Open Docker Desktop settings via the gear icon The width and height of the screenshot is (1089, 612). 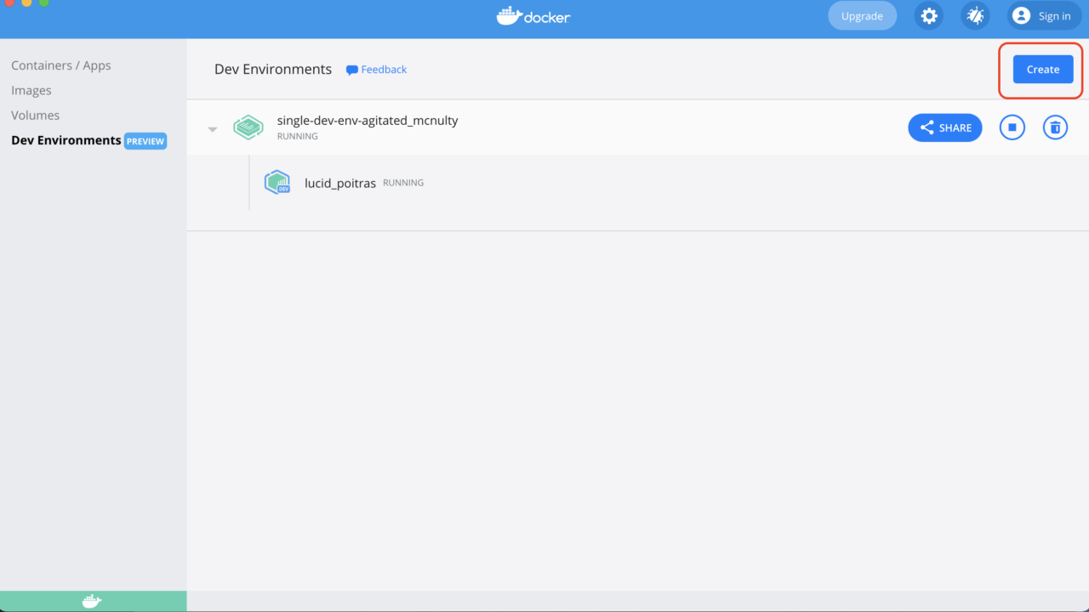(928, 15)
